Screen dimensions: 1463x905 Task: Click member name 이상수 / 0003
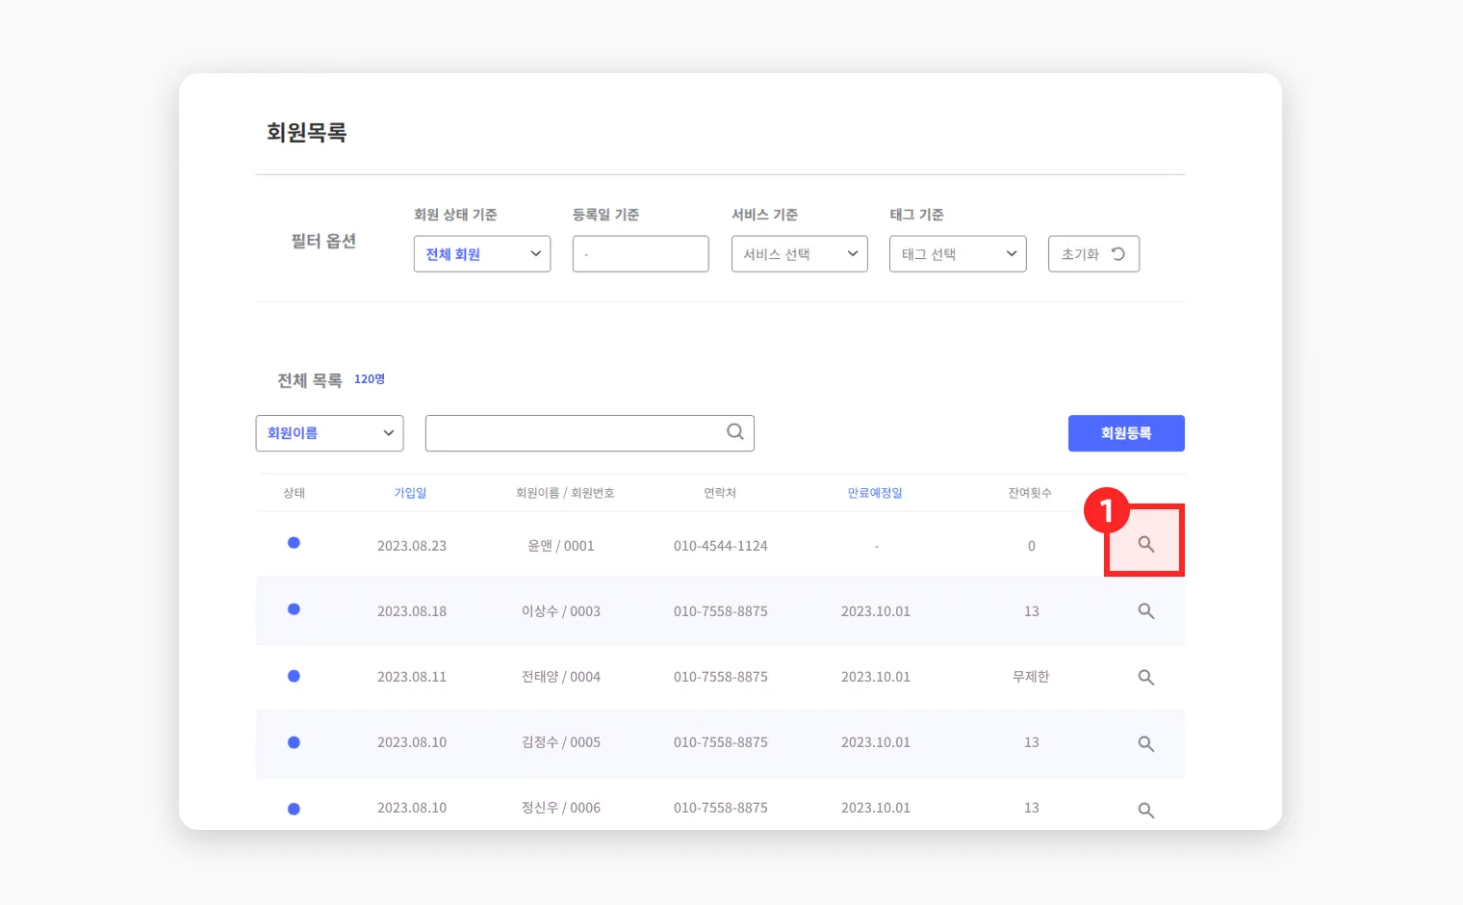click(x=561, y=611)
